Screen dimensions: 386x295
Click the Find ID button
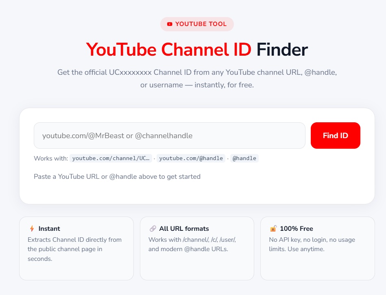click(x=335, y=135)
